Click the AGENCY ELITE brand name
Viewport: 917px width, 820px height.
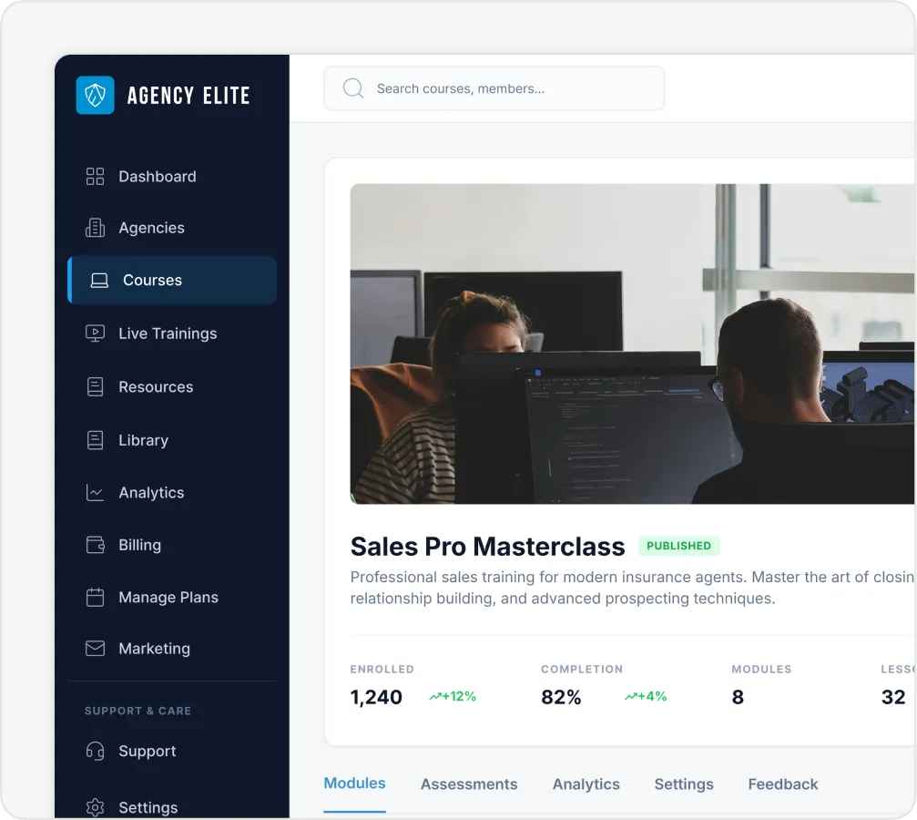click(x=188, y=96)
